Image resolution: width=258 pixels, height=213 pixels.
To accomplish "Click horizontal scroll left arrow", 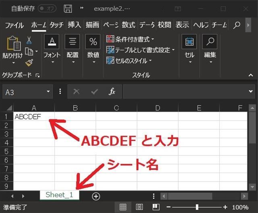I will coord(164,196).
